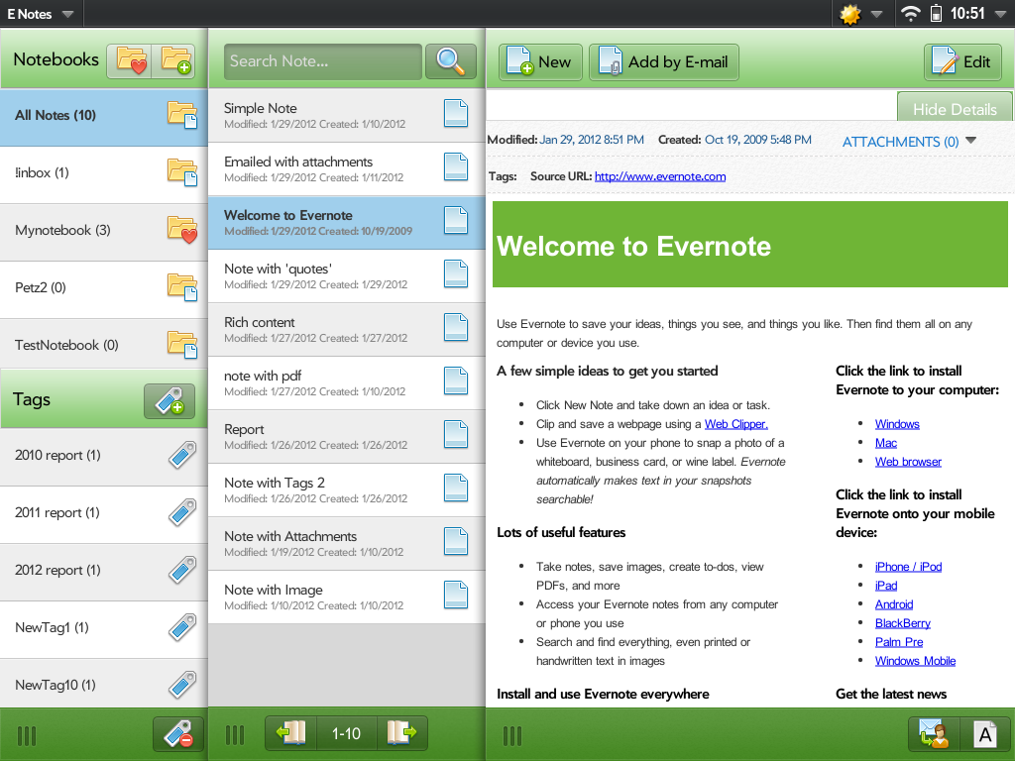The height and width of the screenshot is (761, 1015).
Task: Open the Android link
Action: (894, 603)
